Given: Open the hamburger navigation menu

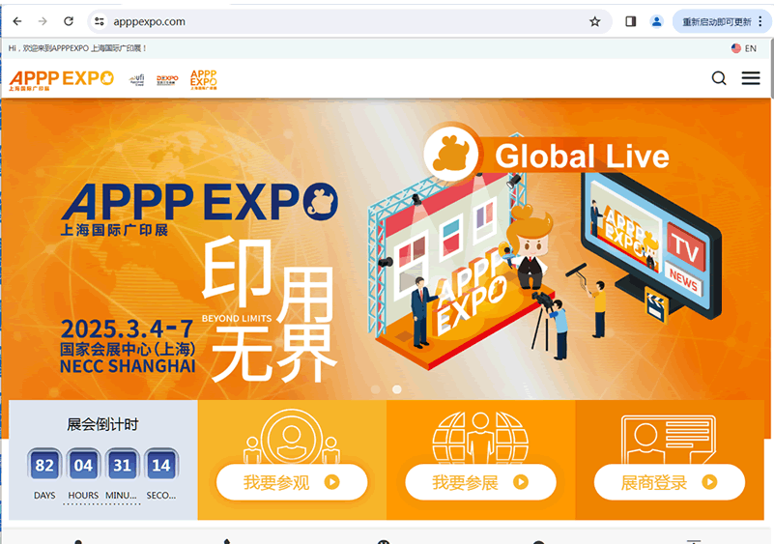Looking at the screenshot, I should pyautogui.click(x=751, y=78).
